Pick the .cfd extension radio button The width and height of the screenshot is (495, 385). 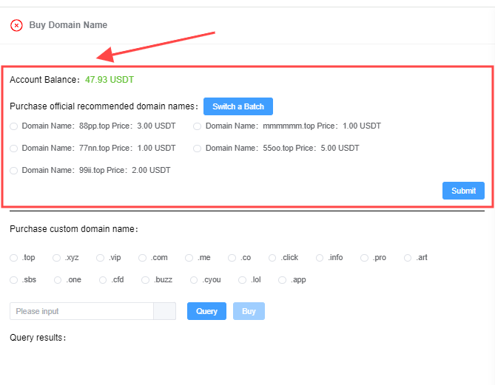pos(103,280)
